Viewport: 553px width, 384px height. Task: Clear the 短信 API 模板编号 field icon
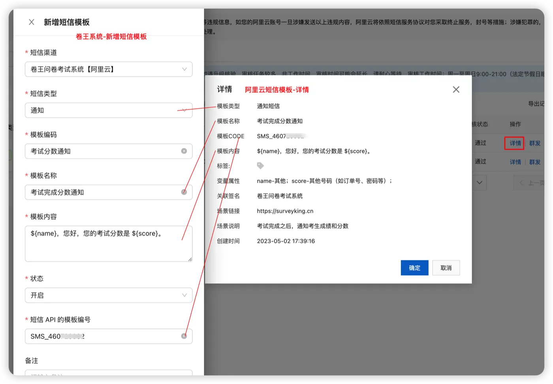click(184, 336)
